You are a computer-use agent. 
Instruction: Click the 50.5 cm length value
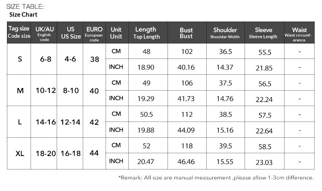(x=146, y=115)
